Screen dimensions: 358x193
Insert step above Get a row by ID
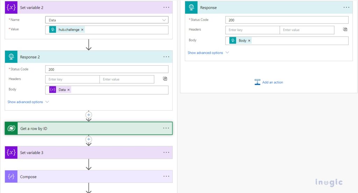[89, 114]
